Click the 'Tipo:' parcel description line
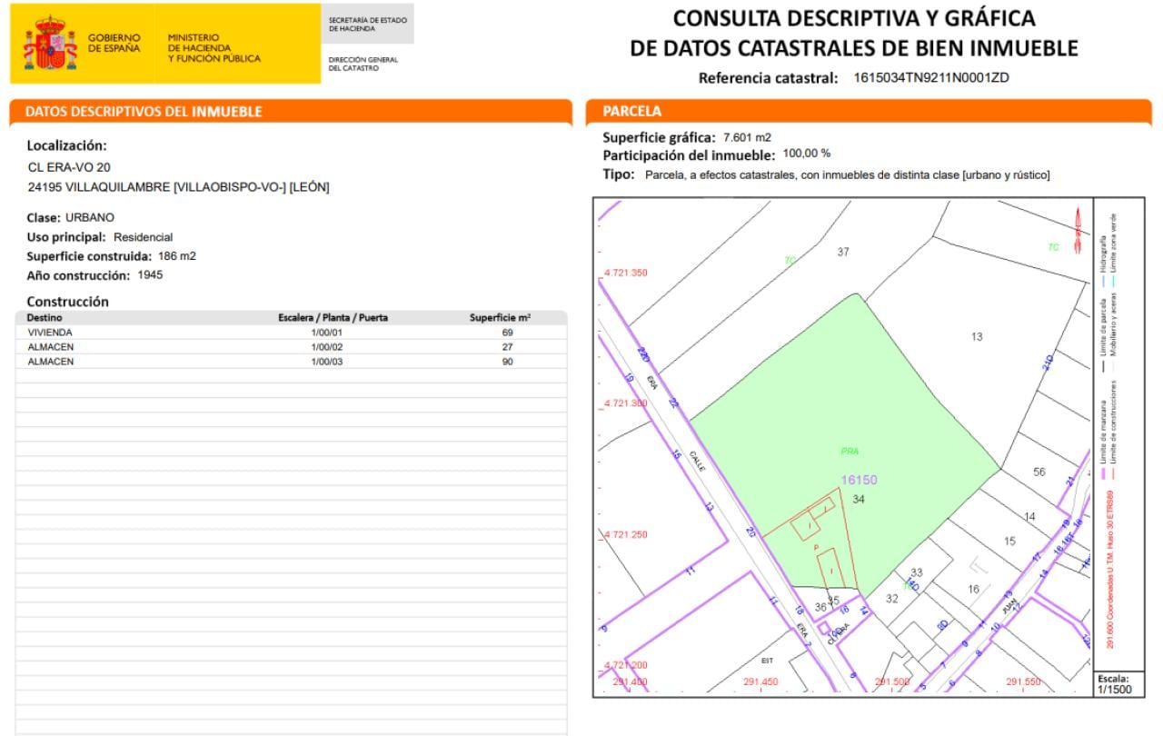This screenshot has height=736, width=1163. coord(827,174)
